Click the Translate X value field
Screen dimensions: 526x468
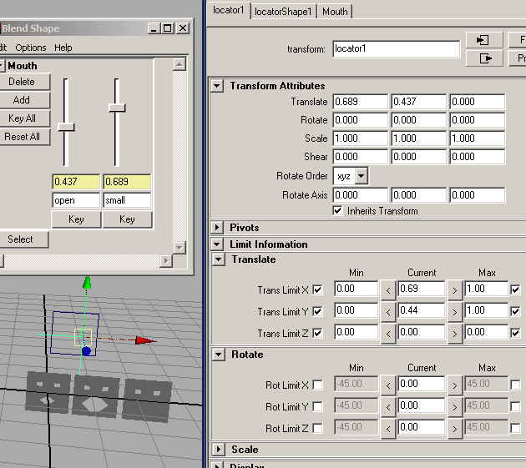point(360,102)
